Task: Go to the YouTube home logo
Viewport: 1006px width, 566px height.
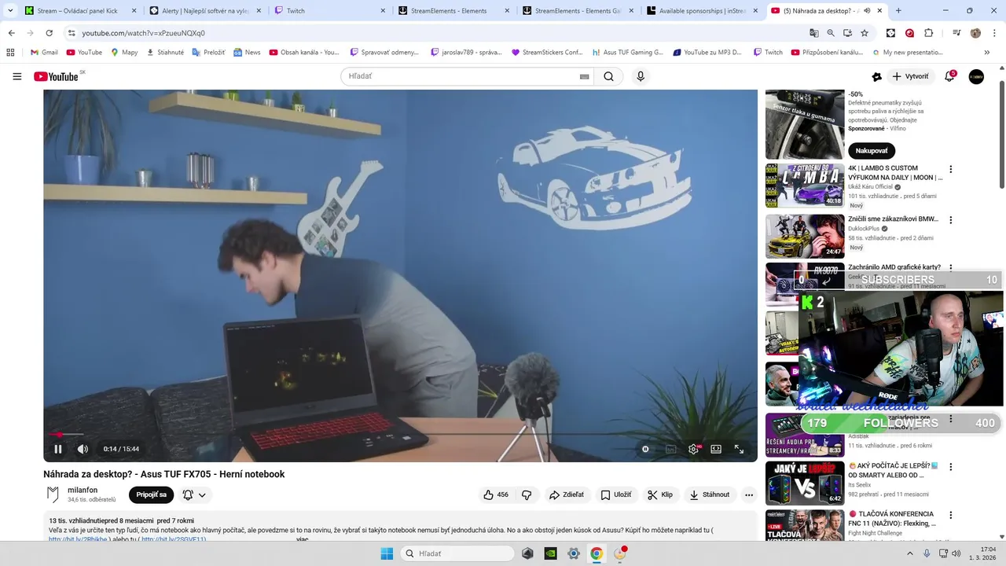Action: [56, 76]
